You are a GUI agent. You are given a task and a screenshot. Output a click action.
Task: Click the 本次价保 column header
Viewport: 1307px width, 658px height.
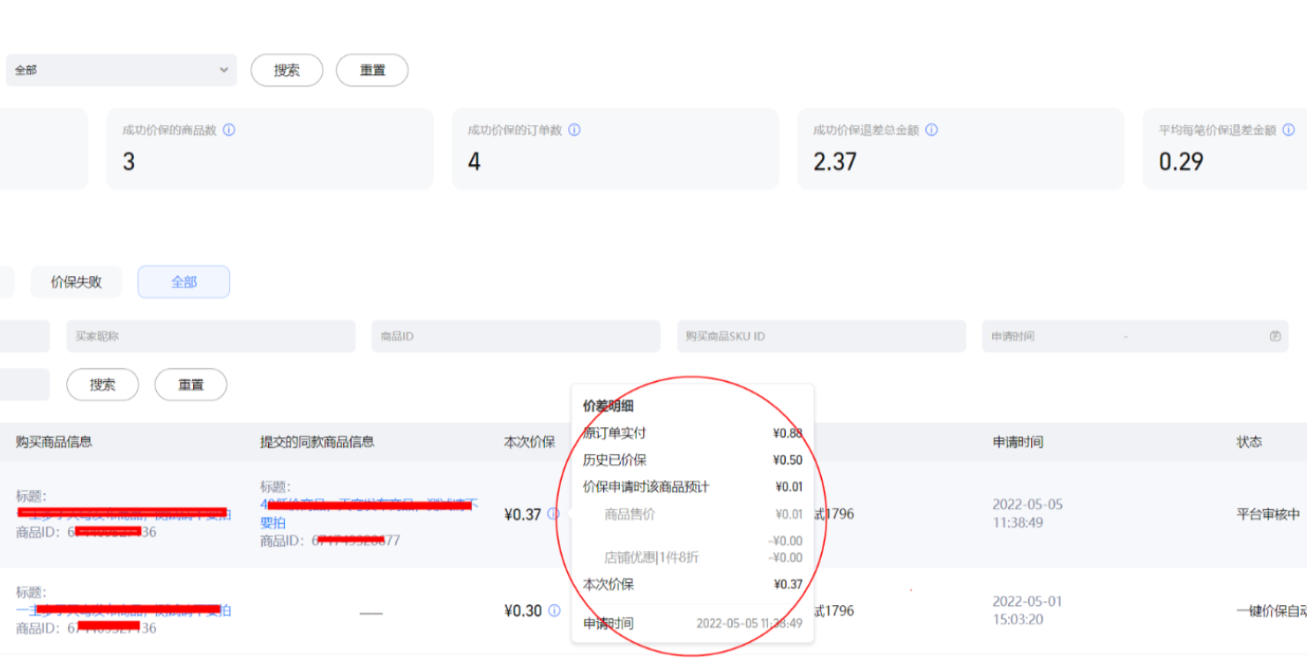(529, 442)
